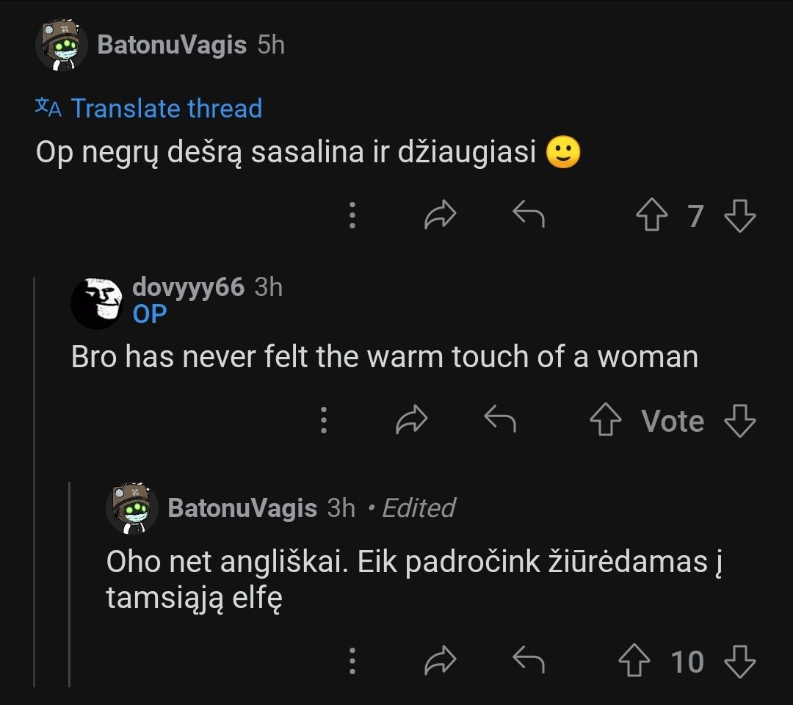Share BatonuVagis's edited reply
Screen dimensions: 793x705
[441, 660]
